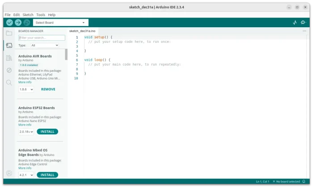Open the Help menu
The width and height of the screenshot is (313, 188).
coord(52,15)
